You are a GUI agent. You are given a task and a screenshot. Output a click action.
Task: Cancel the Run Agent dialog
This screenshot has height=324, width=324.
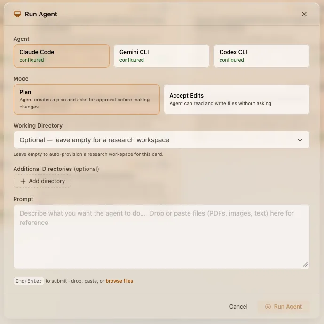pyautogui.click(x=238, y=307)
